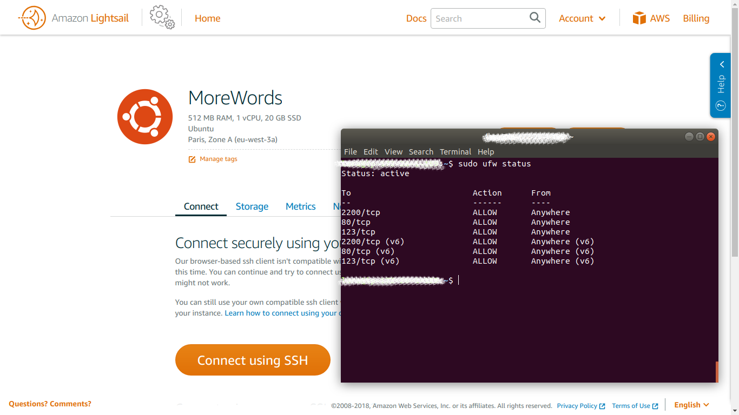Click the Terms of Use link
This screenshot has width=739, height=415.
(631, 406)
